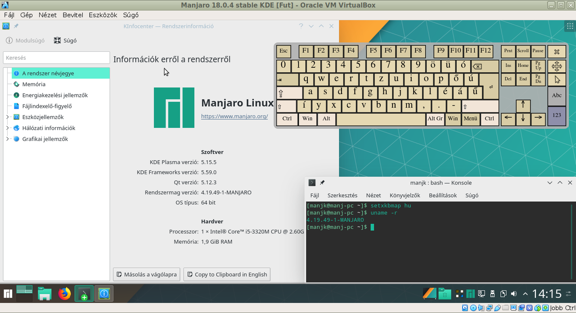Viewport: 576px width, 313px height.
Task: Expand the Hálózati információk tree node
Action: 7,128
